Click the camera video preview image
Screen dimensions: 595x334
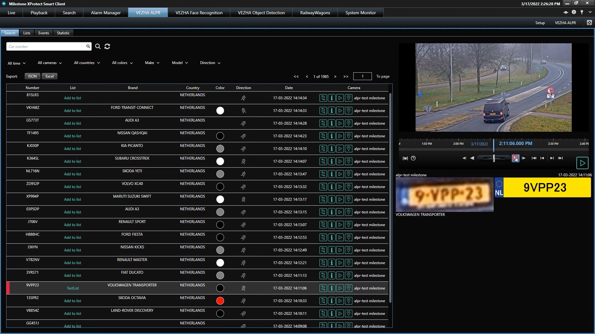pos(493,88)
